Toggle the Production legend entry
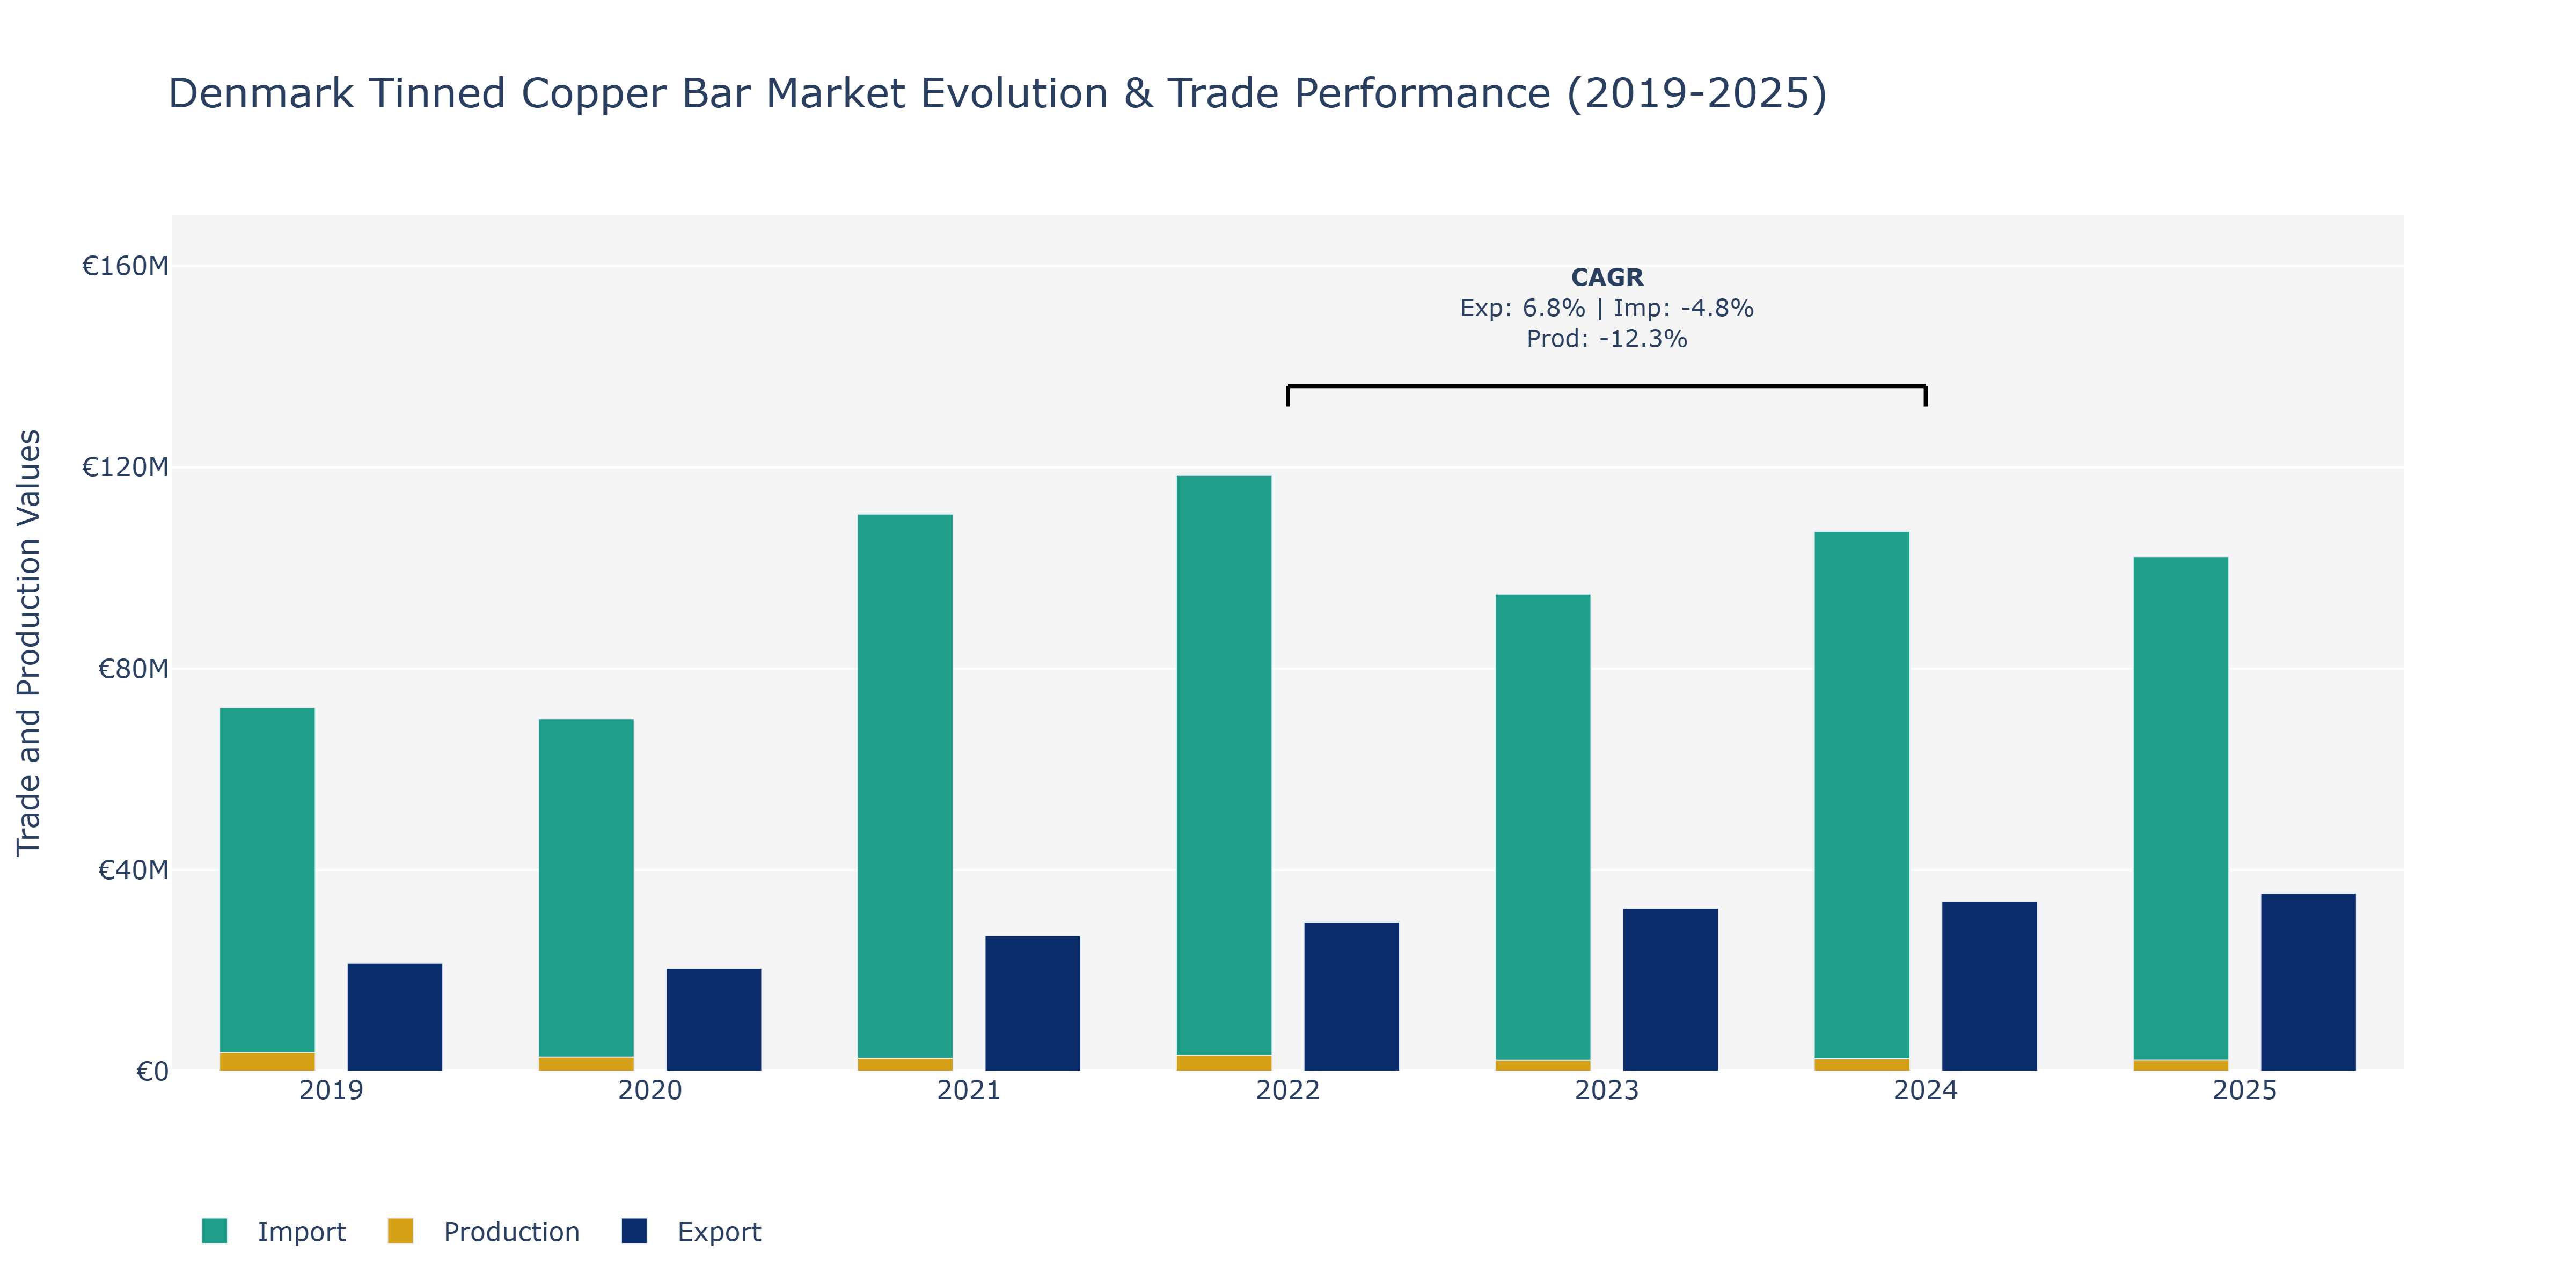 pyautogui.click(x=483, y=1231)
